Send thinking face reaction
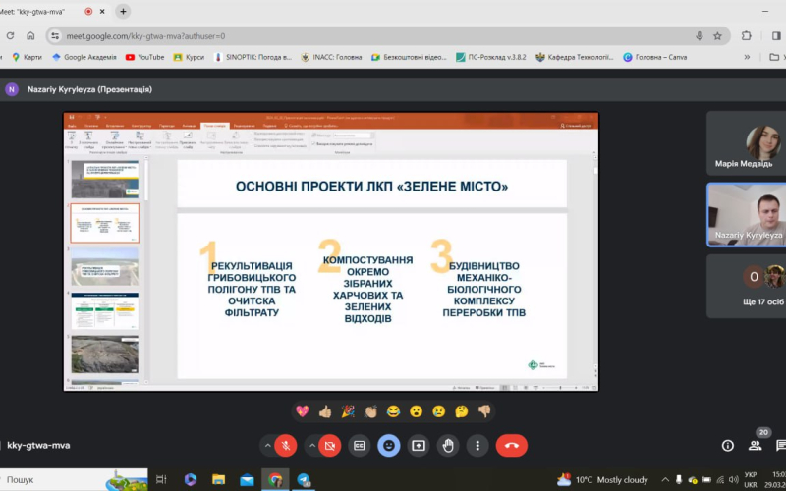Image resolution: width=786 pixels, height=491 pixels. [462, 411]
